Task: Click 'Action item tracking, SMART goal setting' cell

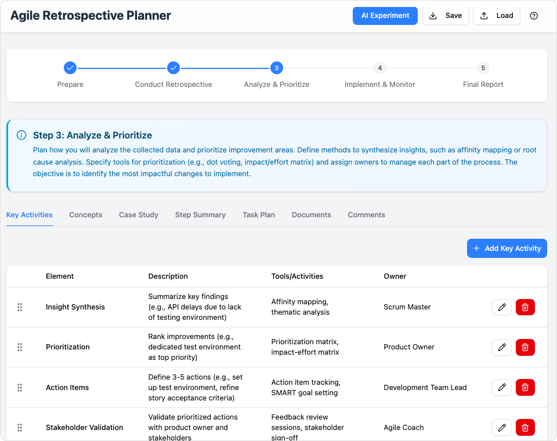Action: click(306, 388)
